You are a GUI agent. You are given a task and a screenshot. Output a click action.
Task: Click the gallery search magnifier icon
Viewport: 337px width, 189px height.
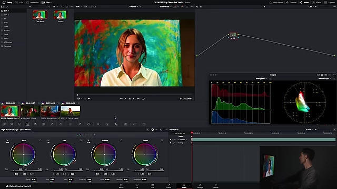[x=62, y=7]
